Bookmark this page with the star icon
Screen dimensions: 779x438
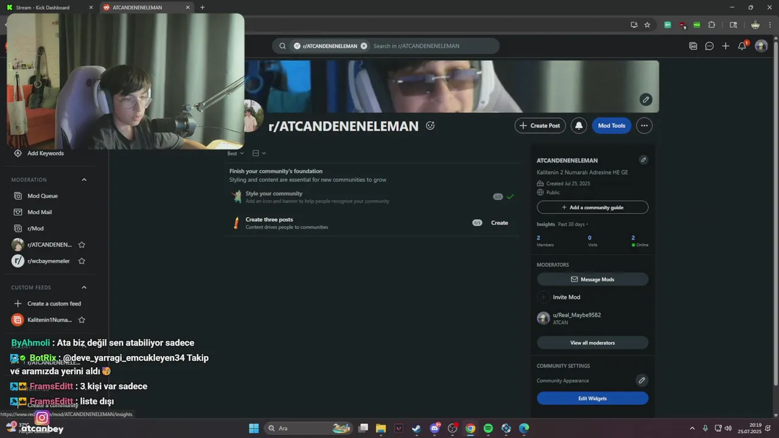[x=647, y=25]
